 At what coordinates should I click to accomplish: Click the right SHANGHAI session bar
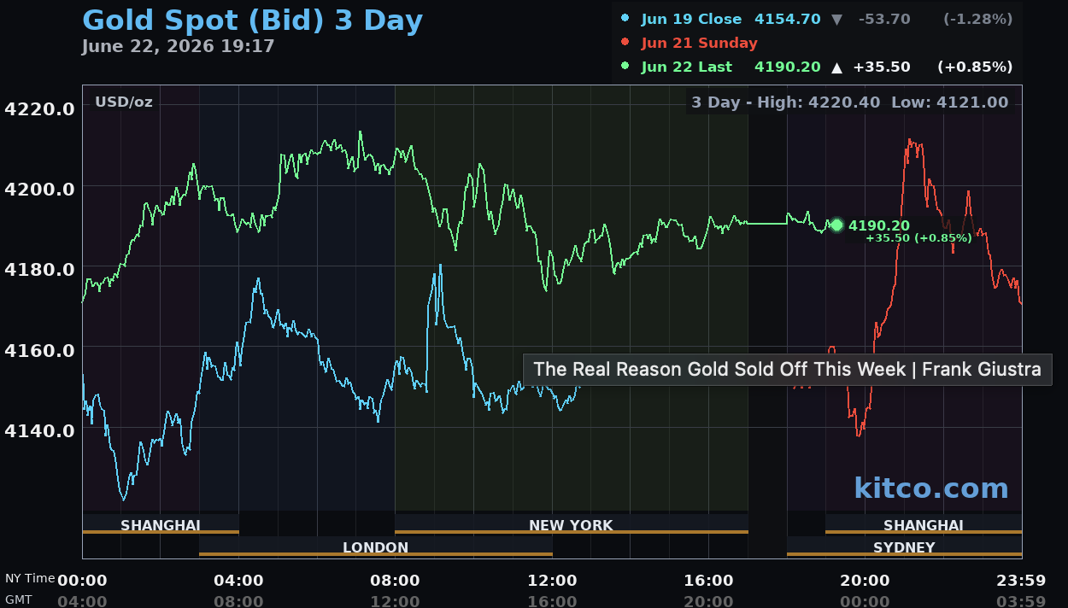pos(924,524)
